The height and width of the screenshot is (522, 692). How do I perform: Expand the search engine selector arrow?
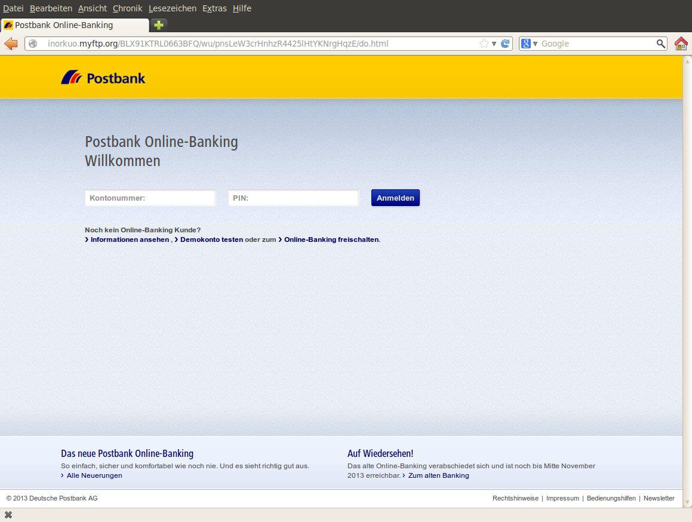coord(535,44)
